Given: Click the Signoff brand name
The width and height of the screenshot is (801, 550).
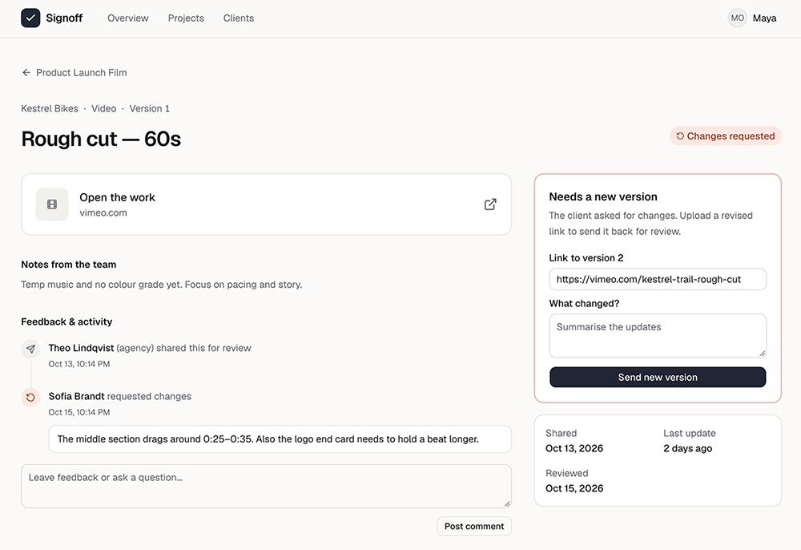Looking at the screenshot, I should tap(64, 18).
